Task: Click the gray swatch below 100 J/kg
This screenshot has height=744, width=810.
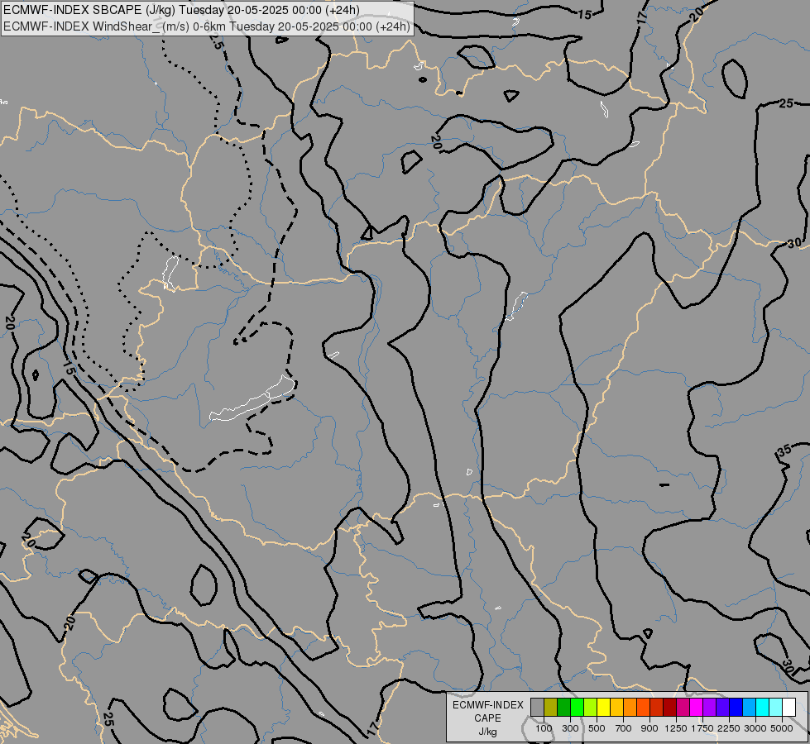Action: 537,707
